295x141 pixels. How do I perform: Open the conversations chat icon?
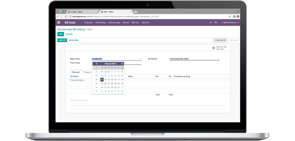(216, 23)
